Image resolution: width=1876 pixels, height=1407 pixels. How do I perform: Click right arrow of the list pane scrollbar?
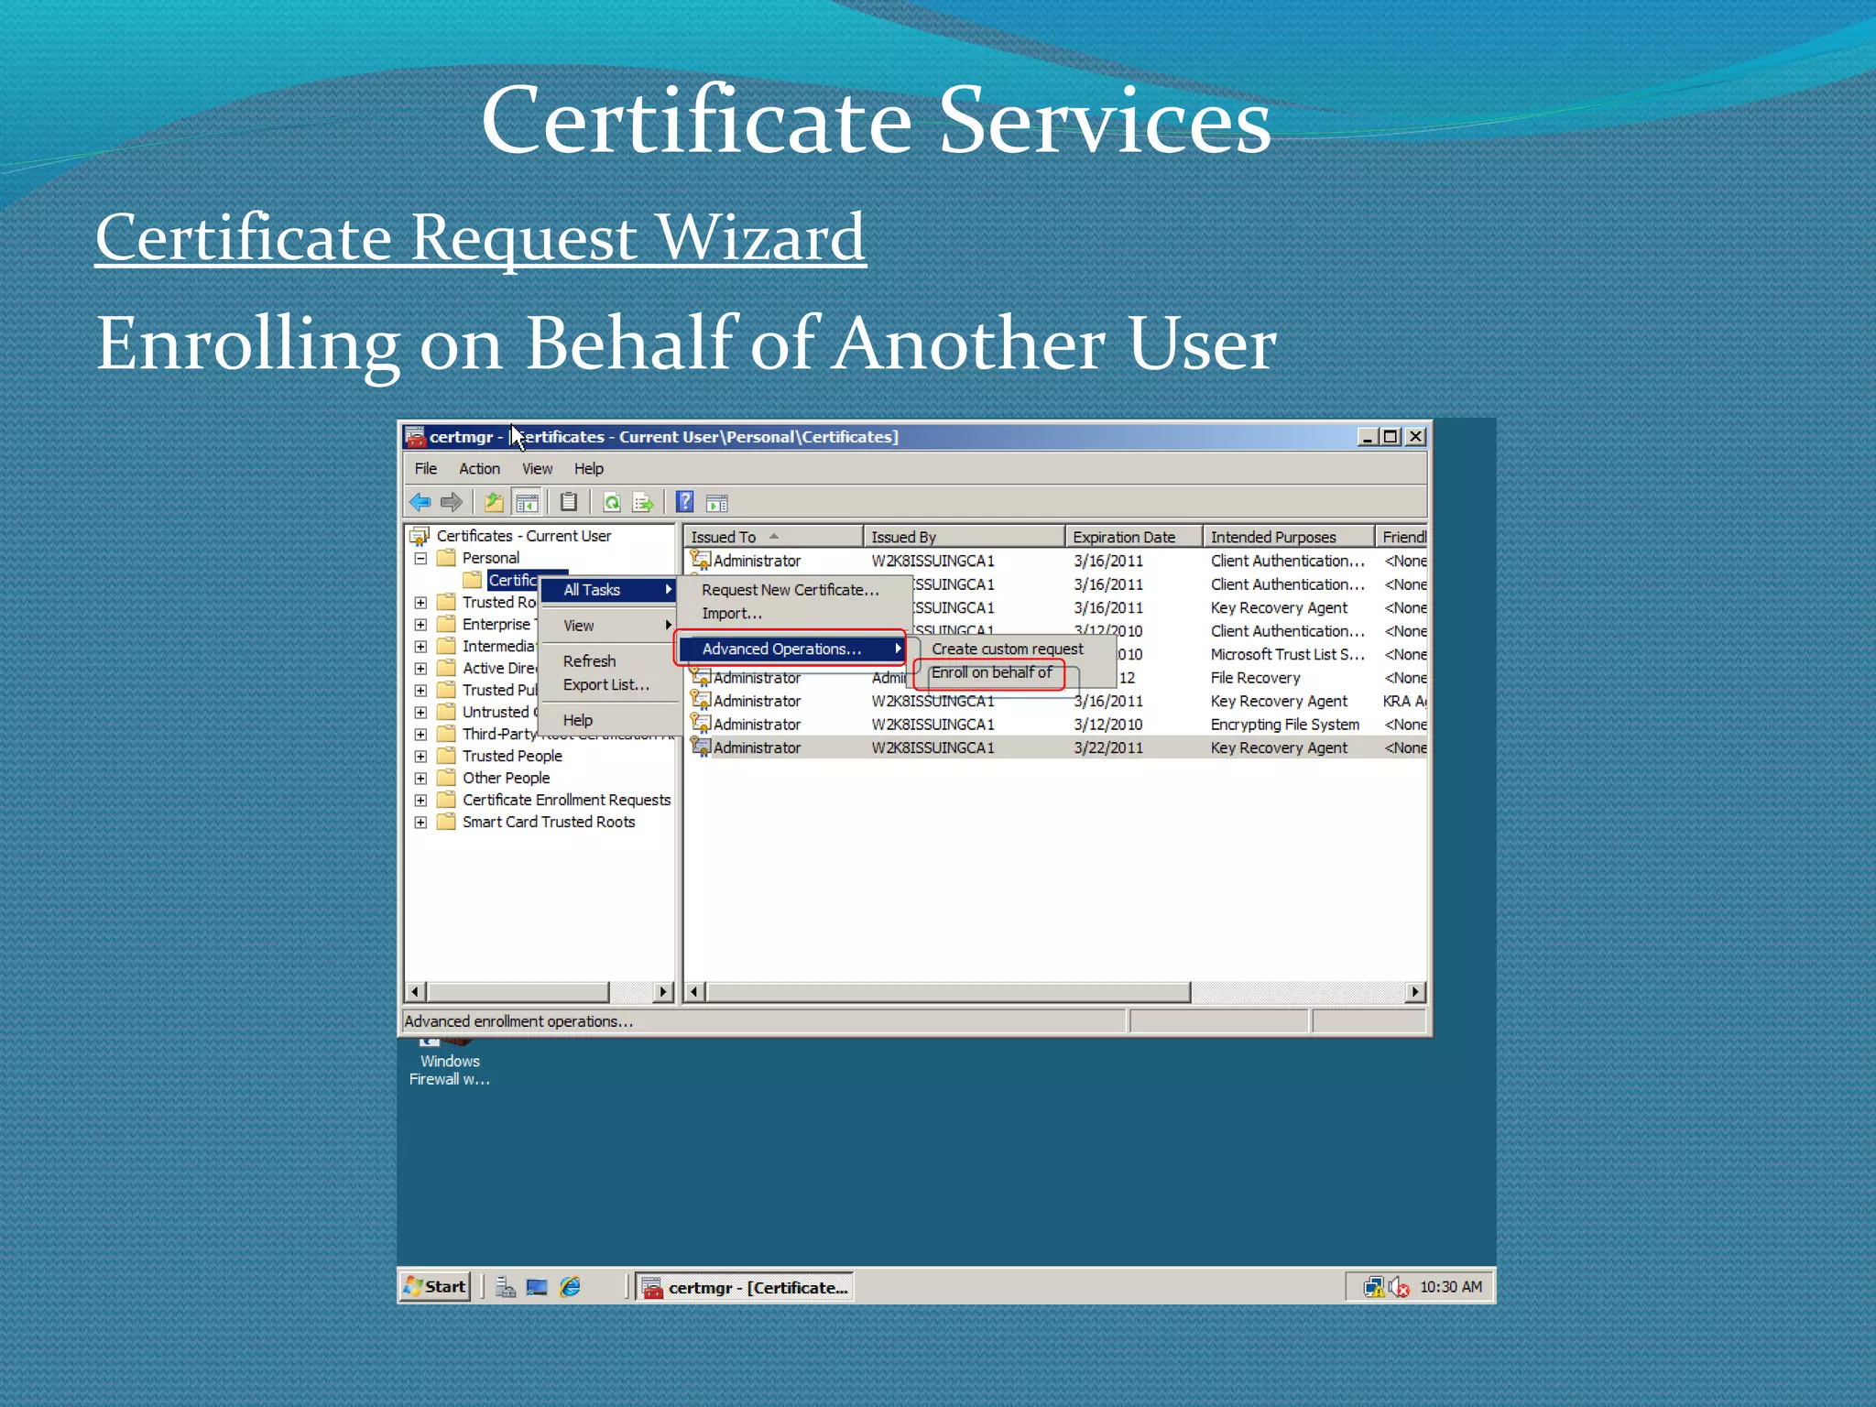(1415, 991)
